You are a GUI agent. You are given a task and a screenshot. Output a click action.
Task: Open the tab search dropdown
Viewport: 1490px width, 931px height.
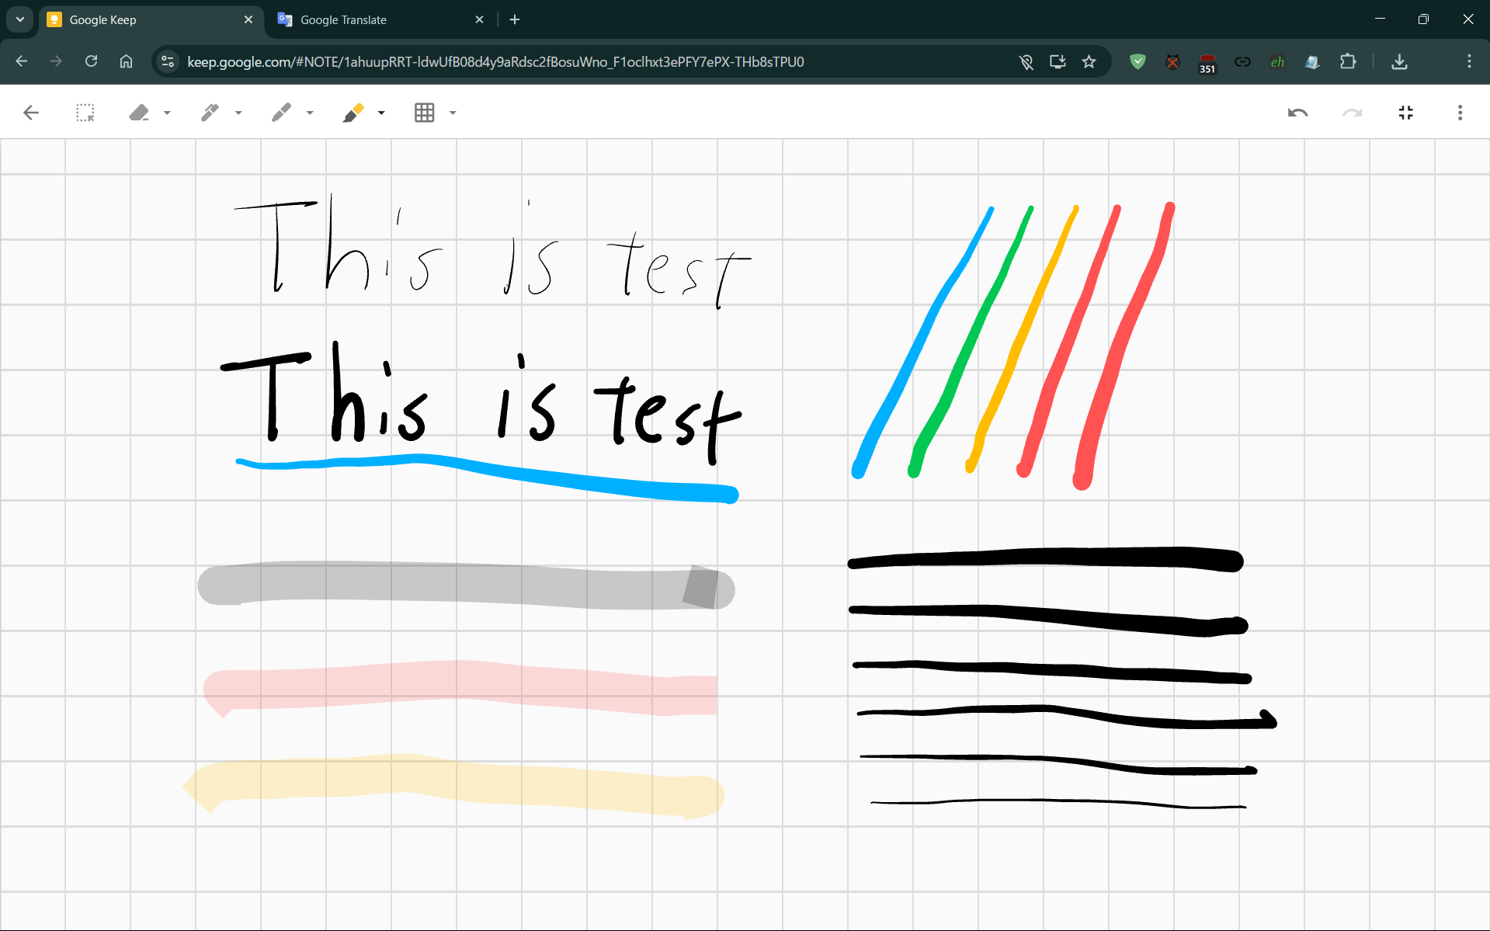coord(20,19)
